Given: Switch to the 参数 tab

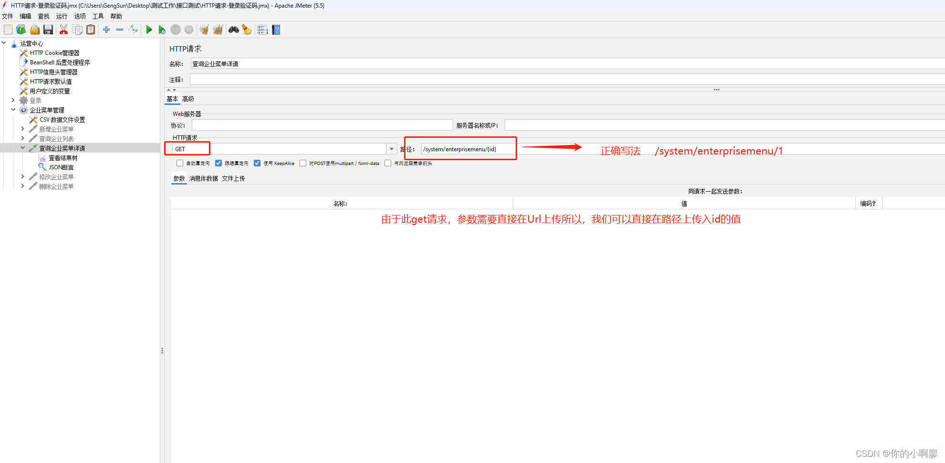Looking at the screenshot, I should coord(179,178).
